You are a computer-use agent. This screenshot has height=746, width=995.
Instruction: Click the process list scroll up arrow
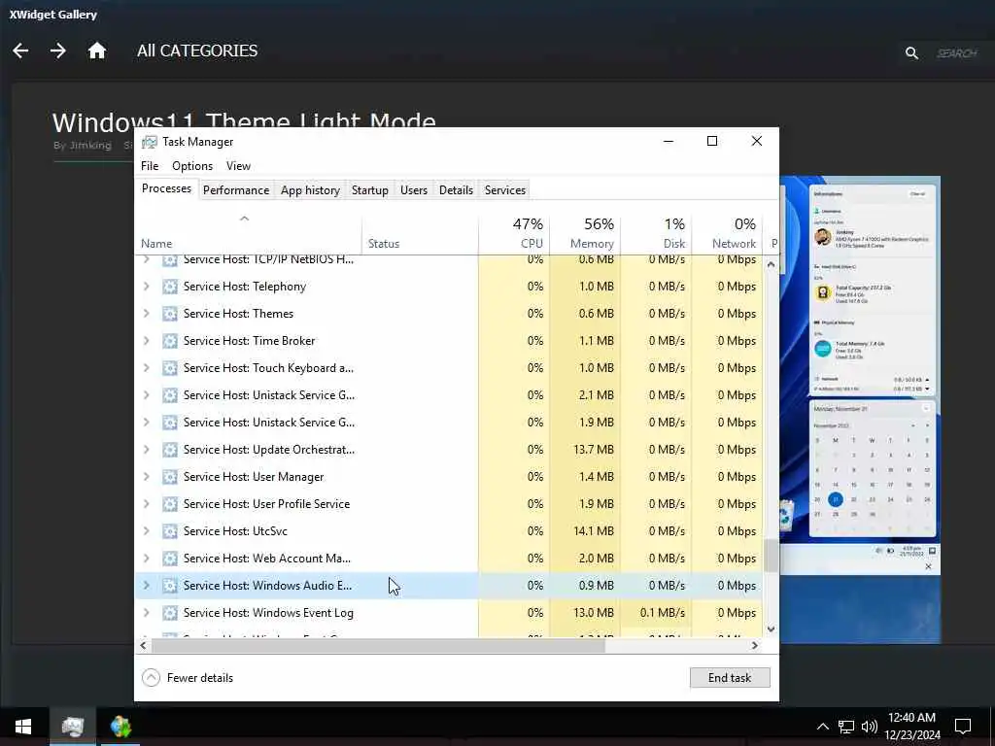point(771,264)
